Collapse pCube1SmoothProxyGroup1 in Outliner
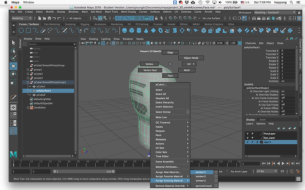305x190 pixels. [28, 82]
